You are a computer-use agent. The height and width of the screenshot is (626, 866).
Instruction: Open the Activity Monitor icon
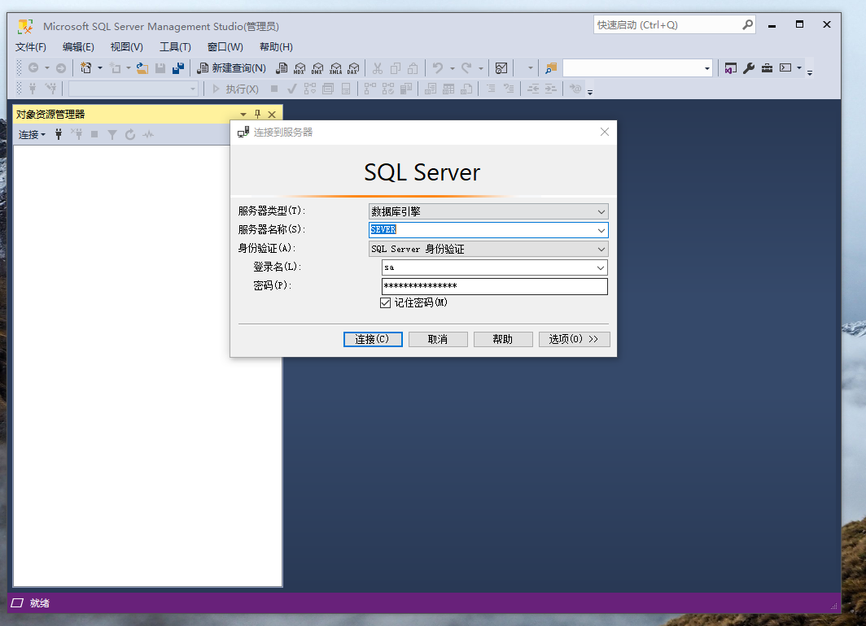click(501, 67)
